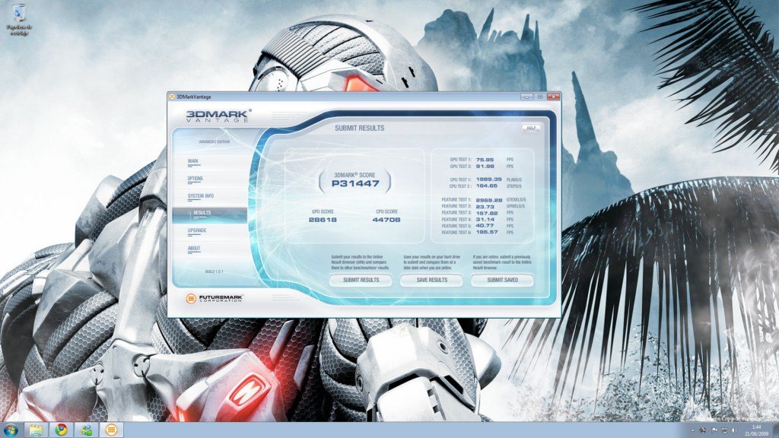Open the Upgrade section
Image resolution: width=779 pixels, height=438 pixels.
pyautogui.click(x=197, y=231)
